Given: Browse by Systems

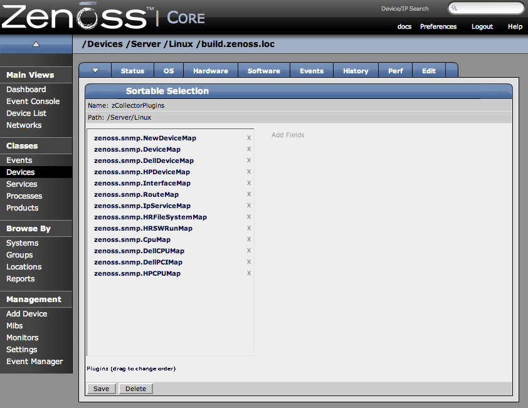Looking at the screenshot, I should point(22,243).
